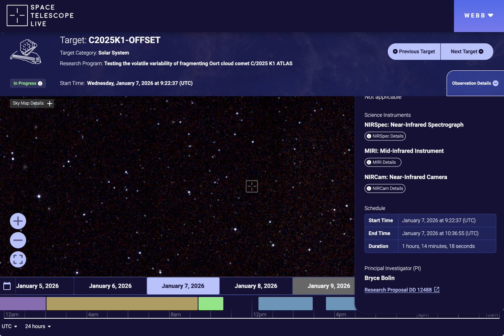The width and height of the screenshot is (504, 336).
Task: Open the calendar date picker
Action: [7, 286]
